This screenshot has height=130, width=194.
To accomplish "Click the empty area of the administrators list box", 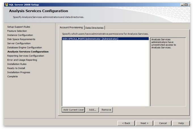I will (105, 73).
